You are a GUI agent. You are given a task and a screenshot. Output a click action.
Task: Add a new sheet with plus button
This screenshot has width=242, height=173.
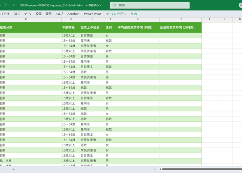(14, 169)
